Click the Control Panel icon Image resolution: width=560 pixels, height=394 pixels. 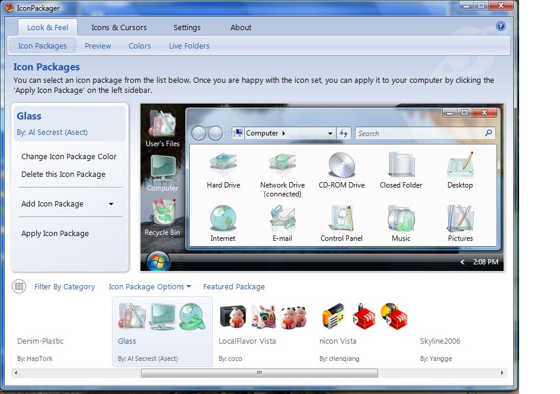(x=342, y=218)
